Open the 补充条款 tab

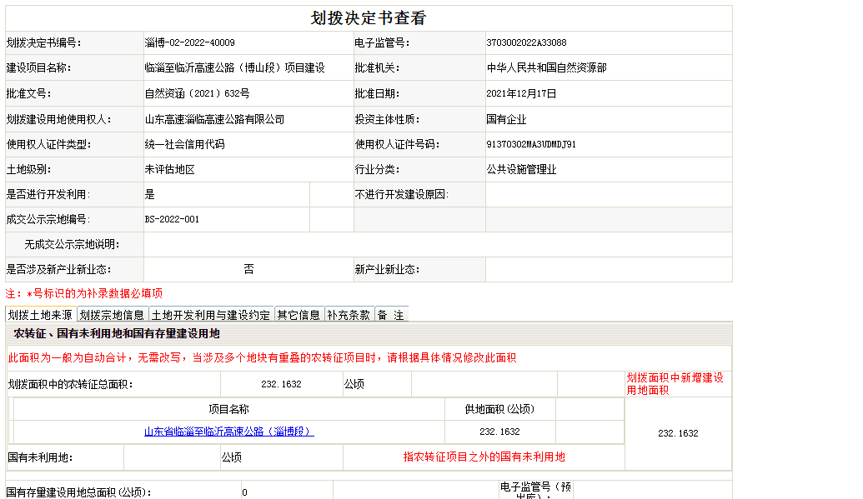tap(349, 315)
